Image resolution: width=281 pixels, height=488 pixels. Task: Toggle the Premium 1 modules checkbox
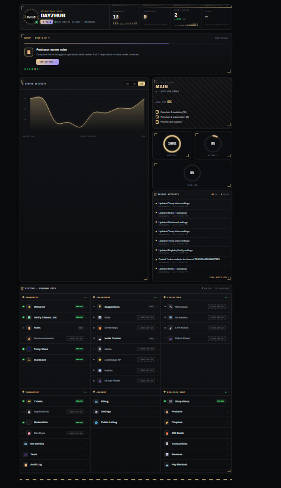point(157,112)
